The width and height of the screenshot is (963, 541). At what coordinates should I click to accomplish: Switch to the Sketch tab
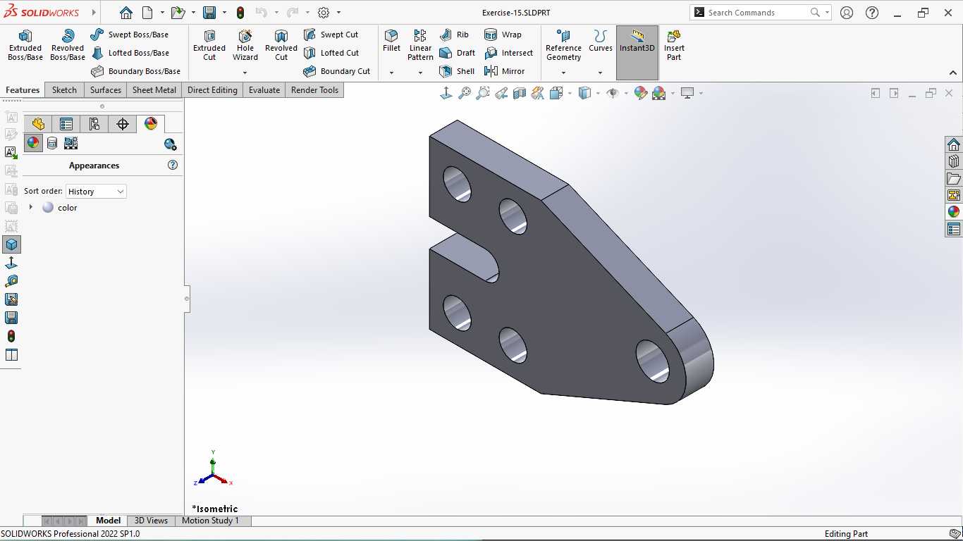[x=64, y=89]
